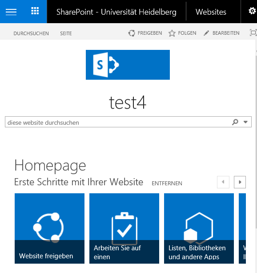Open the app launcher grid

[35, 11]
